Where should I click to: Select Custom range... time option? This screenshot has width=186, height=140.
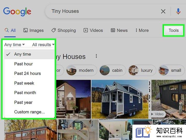(29, 112)
